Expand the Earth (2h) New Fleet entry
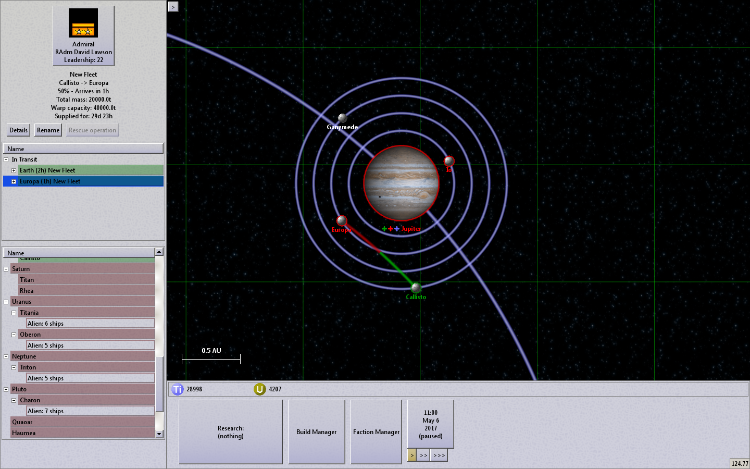The image size is (750, 469). click(x=14, y=170)
